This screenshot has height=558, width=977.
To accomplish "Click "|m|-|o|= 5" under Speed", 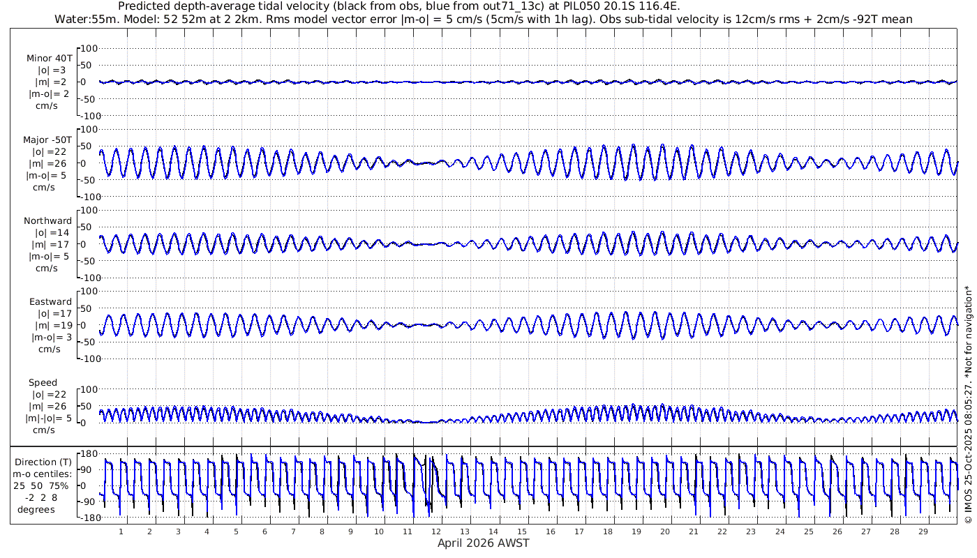I will pos(47,418).
